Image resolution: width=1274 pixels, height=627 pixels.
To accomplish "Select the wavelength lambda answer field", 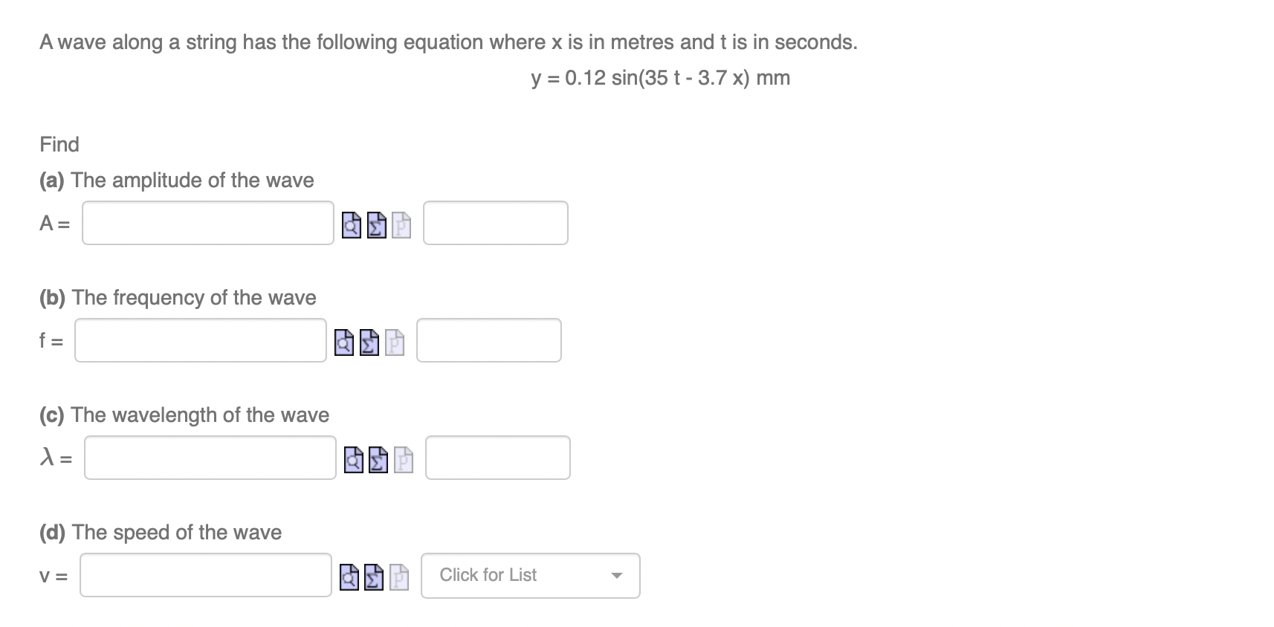I will (x=209, y=458).
